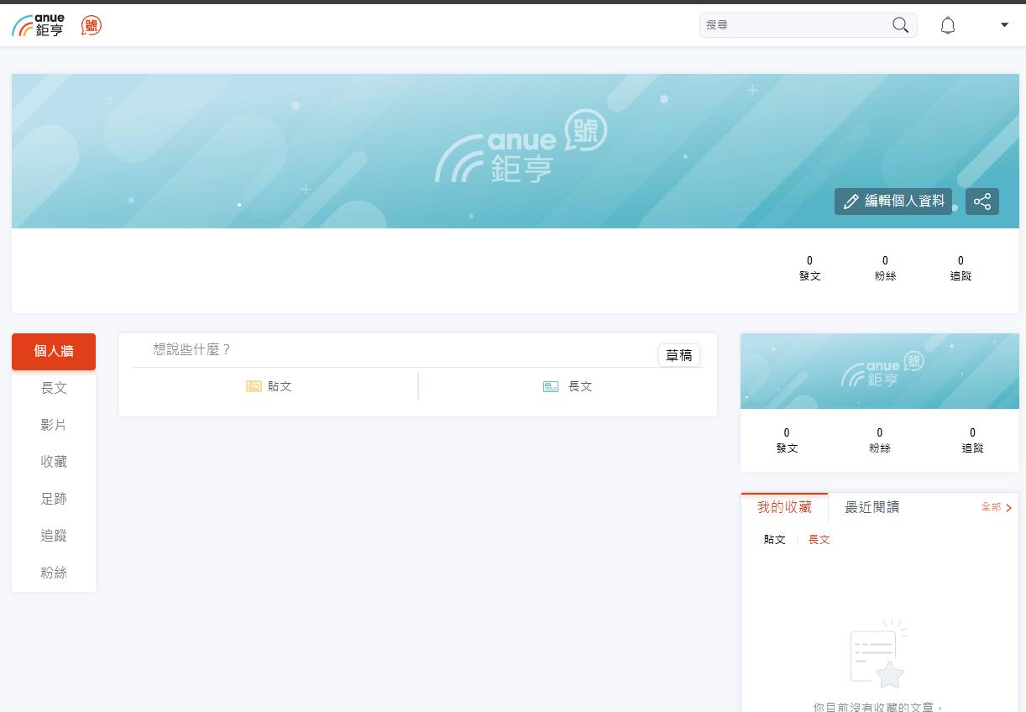The width and height of the screenshot is (1026, 712).
Task: Open 追蹤 in the left sidebar
Action: (x=54, y=536)
